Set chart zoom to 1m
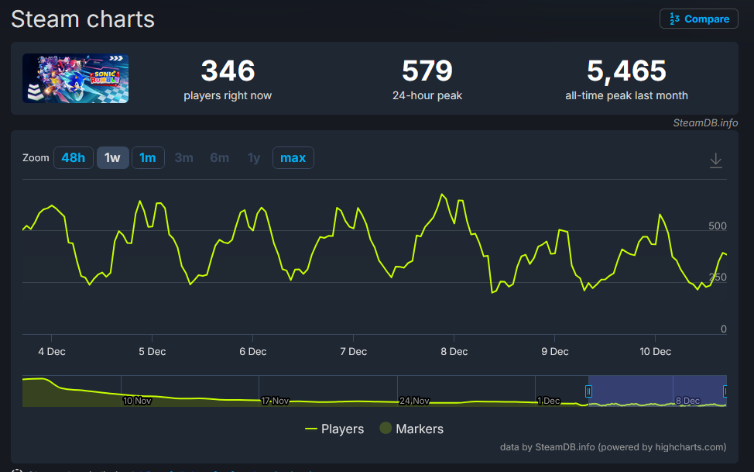The width and height of the screenshot is (754, 472). pos(148,157)
